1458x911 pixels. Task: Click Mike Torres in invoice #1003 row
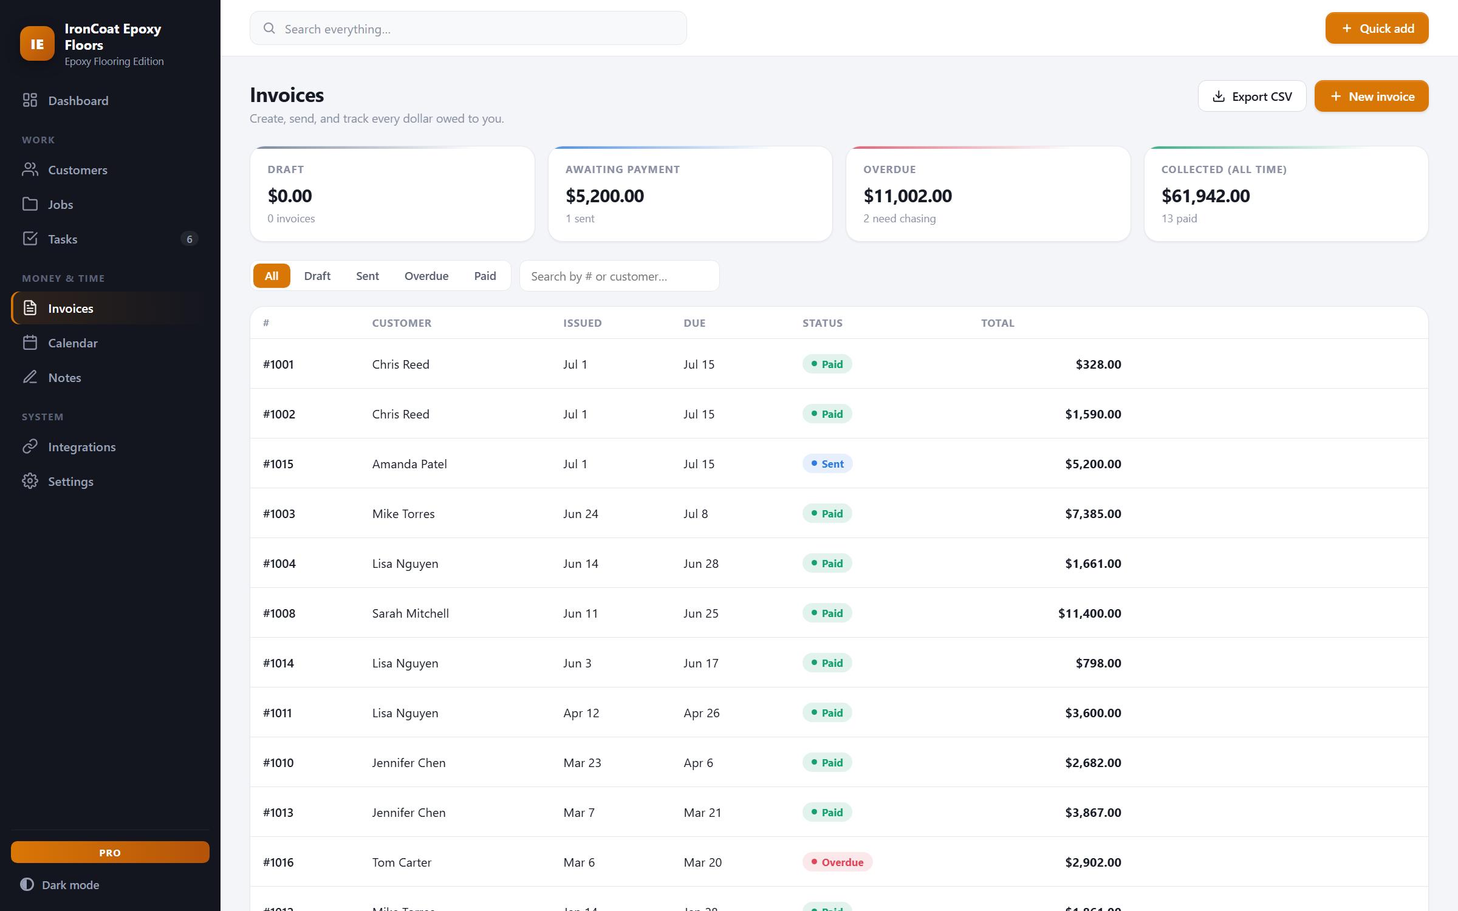point(403,513)
